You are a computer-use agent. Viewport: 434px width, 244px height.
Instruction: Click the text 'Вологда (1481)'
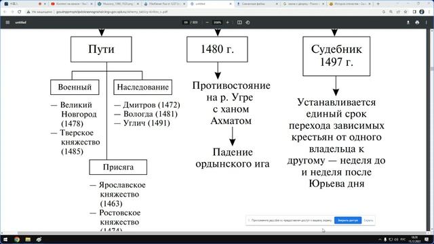pyautogui.click(x=151, y=114)
